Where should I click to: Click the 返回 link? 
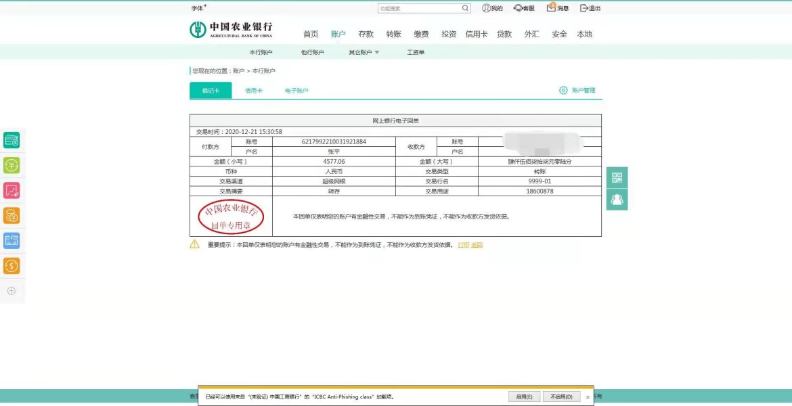(x=477, y=245)
